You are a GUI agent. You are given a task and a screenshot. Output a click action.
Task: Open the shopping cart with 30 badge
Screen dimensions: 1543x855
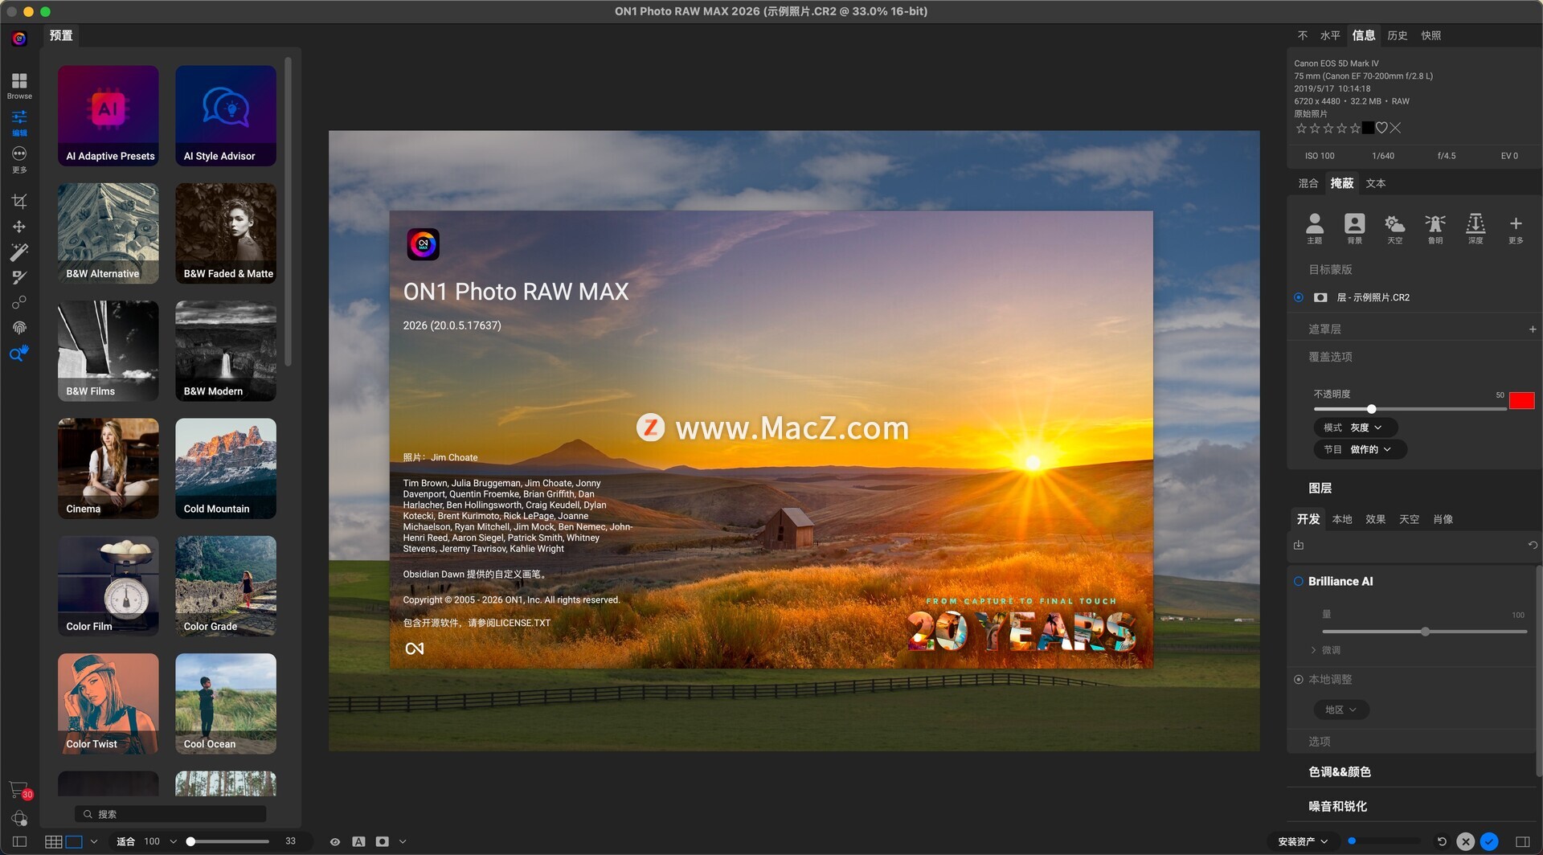(x=19, y=791)
